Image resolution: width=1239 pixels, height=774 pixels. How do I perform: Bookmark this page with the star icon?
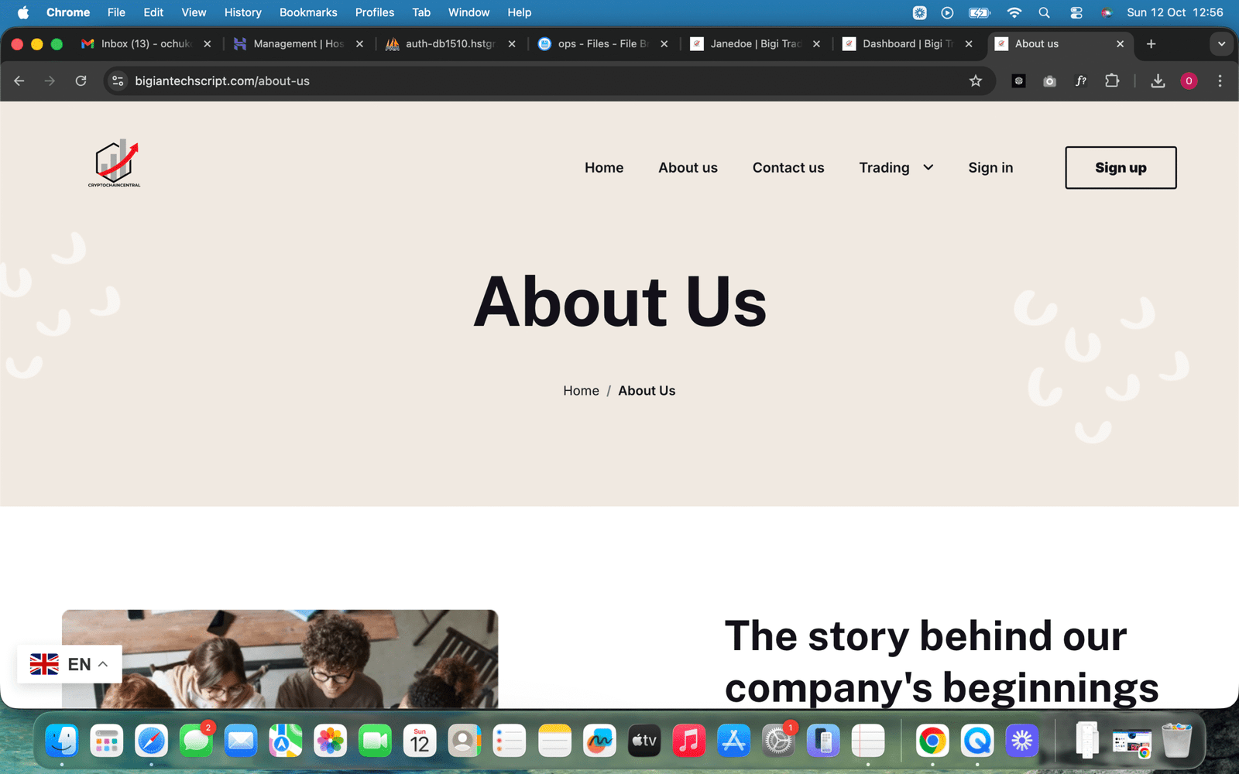tap(976, 80)
